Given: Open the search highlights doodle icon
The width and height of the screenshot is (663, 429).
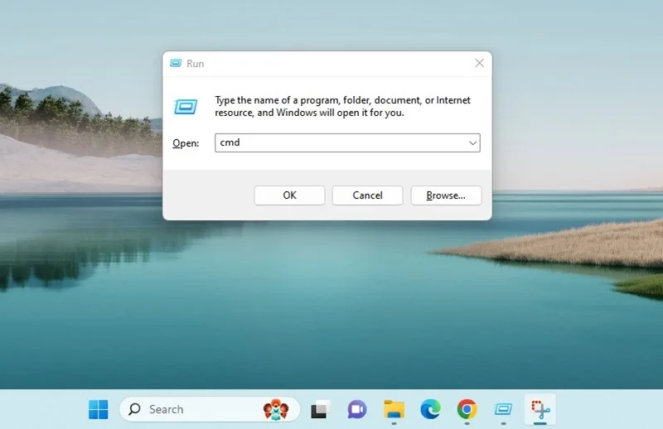Looking at the screenshot, I should 276,409.
